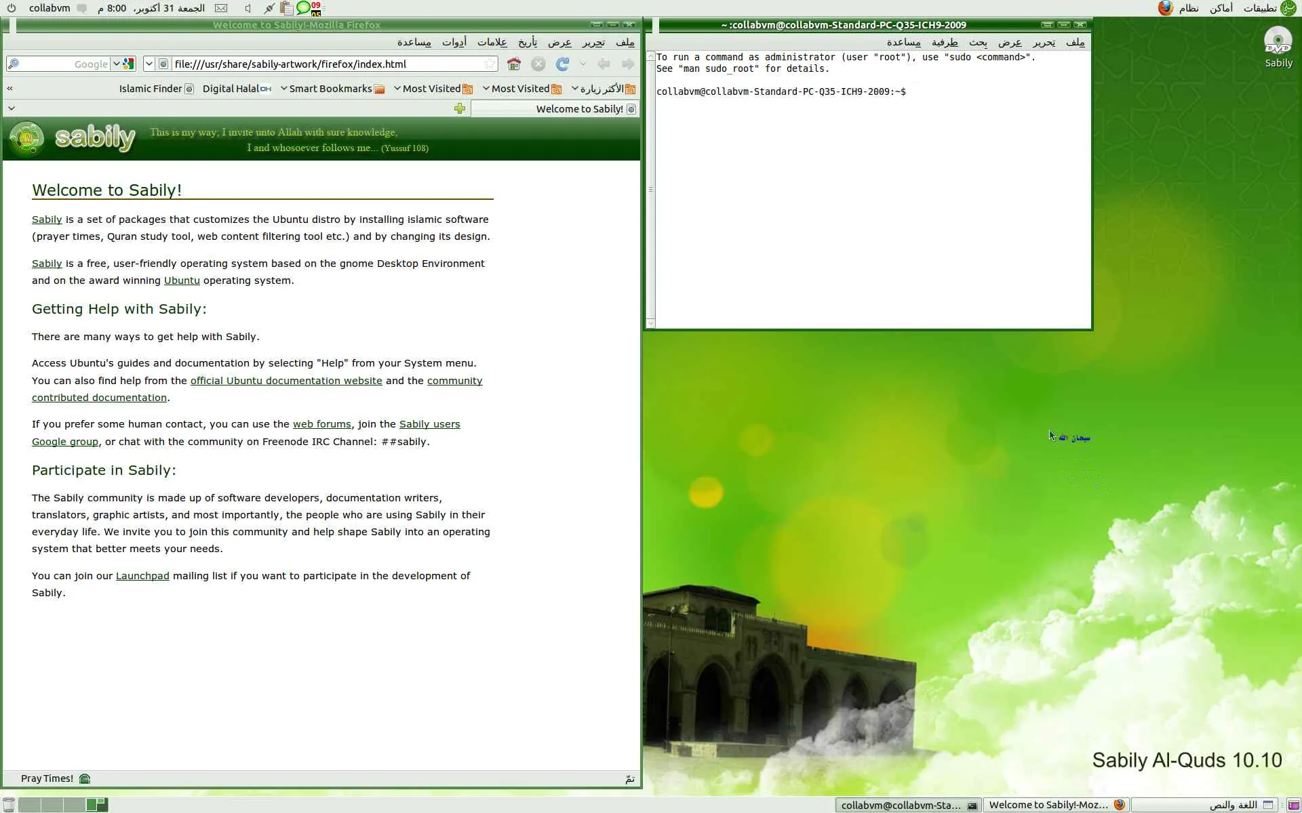Open the terminal طرفية (Terminal) menu
The image size is (1302, 813).
pyautogui.click(x=944, y=42)
